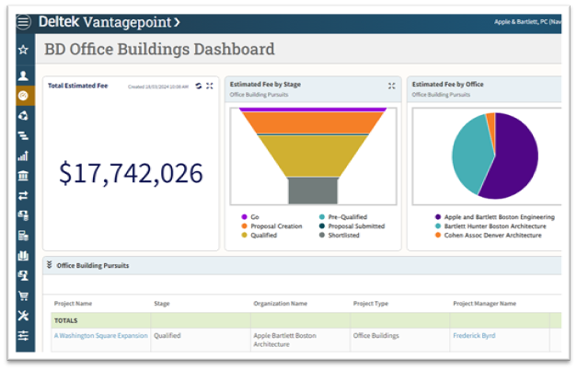Open the bank building Accounting sidebar icon
Viewport: 577px width, 370px height.
tap(23, 176)
